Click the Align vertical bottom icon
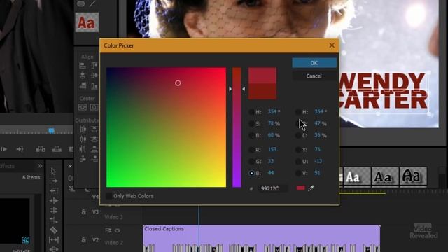This screenshot has width=448, height=252. (x=94, y=85)
